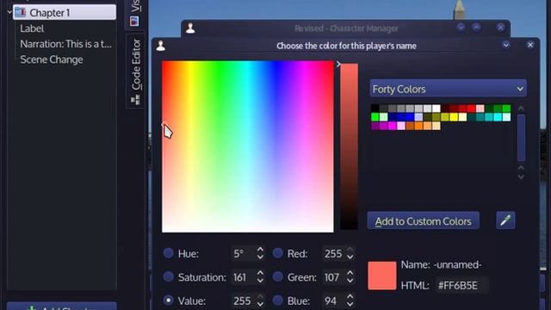
Task: Select the Narration: This is a t... entry
Action: (65, 44)
